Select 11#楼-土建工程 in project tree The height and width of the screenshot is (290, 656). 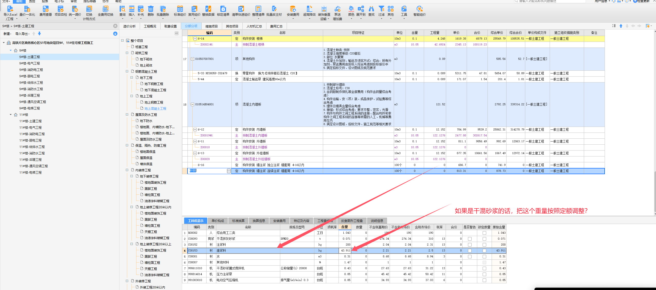coord(30,121)
